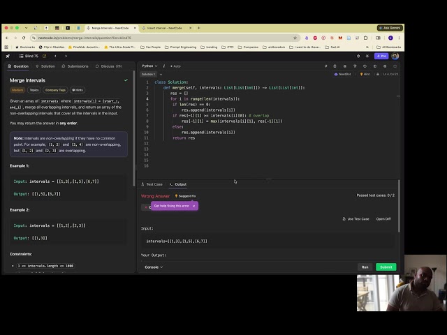Image resolution: width=447 pixels, height=335 pixels.
Task: Open the Discuss tab
Action: tap(109, 66)
